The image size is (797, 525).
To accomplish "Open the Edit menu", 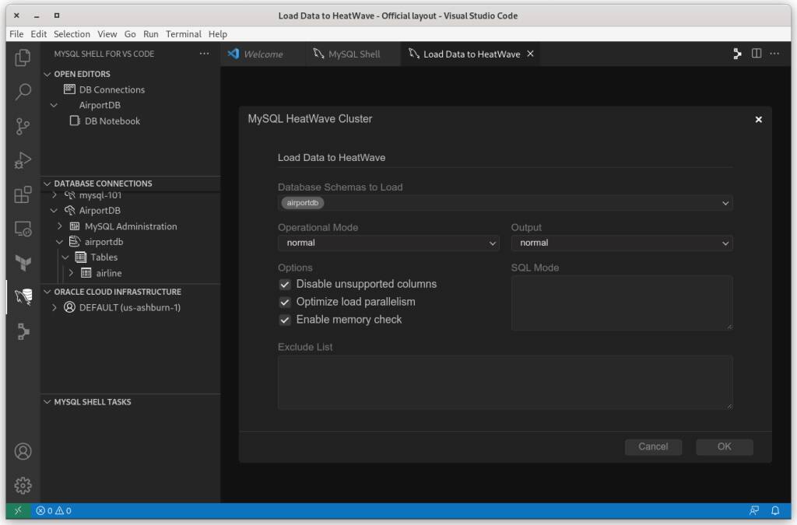I will click(39, 34).
